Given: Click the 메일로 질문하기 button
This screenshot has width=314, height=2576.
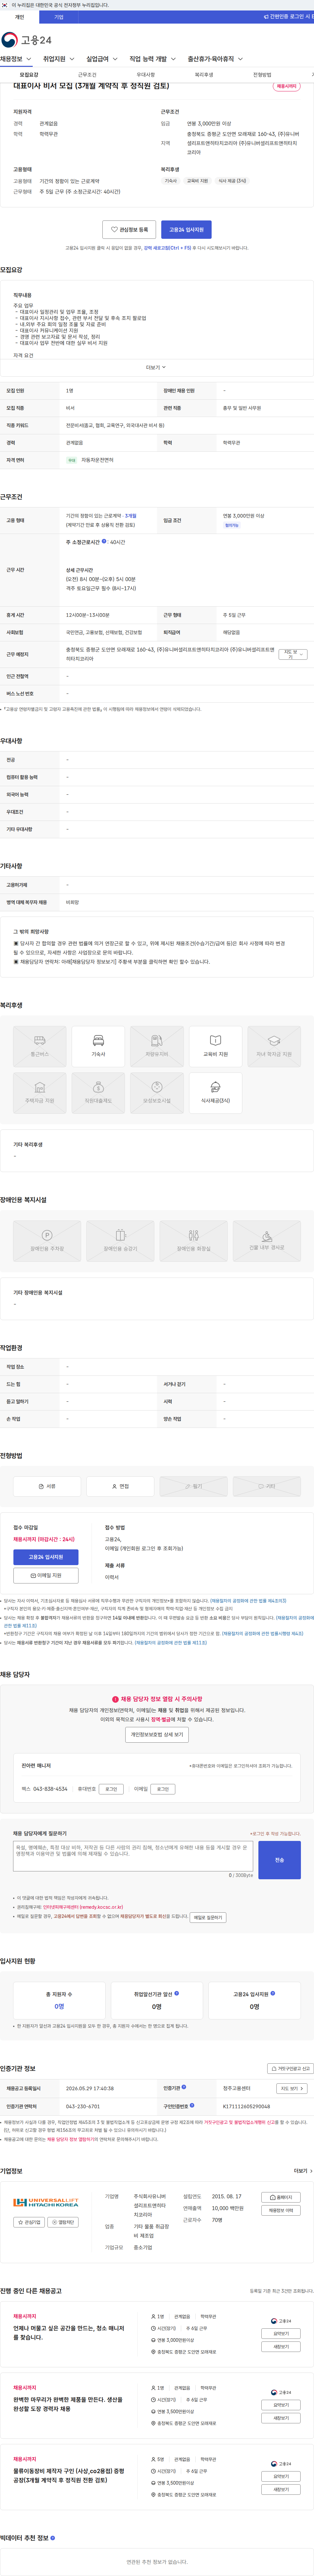Looking at the screenshot, I should click(x=208, y=1917).
